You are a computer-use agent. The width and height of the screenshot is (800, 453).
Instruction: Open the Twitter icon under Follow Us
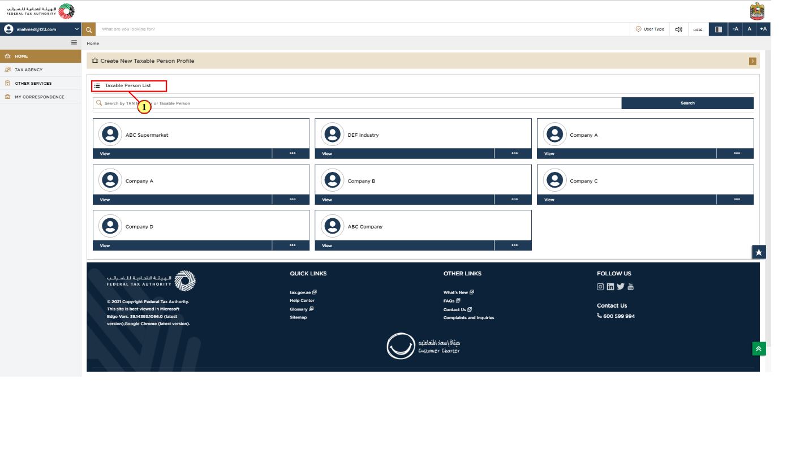point(621,287)
